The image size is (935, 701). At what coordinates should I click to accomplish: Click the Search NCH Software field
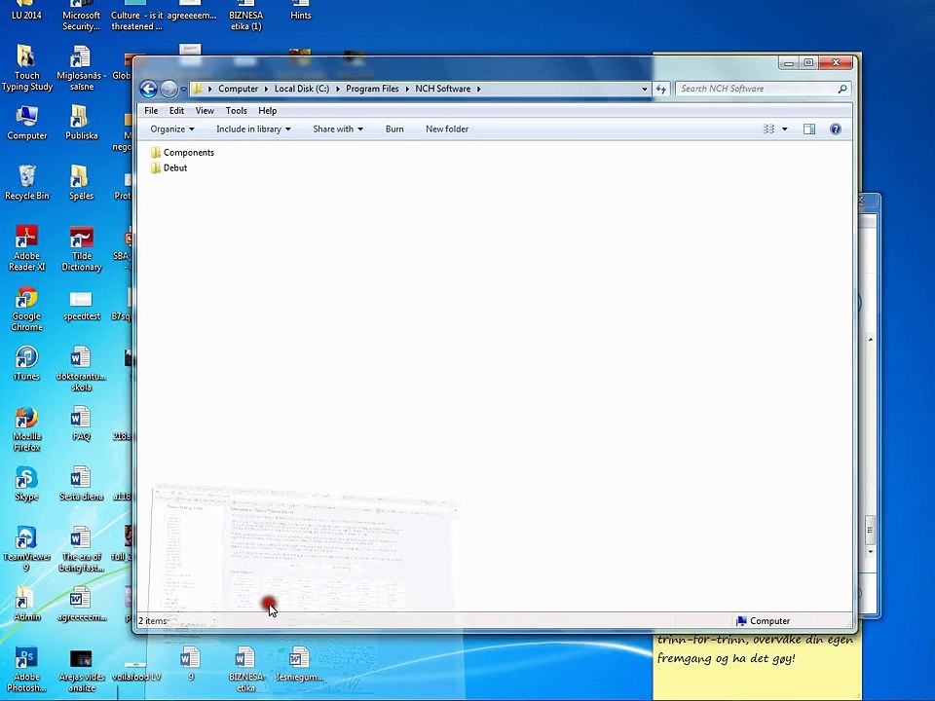tap(755, 89)
